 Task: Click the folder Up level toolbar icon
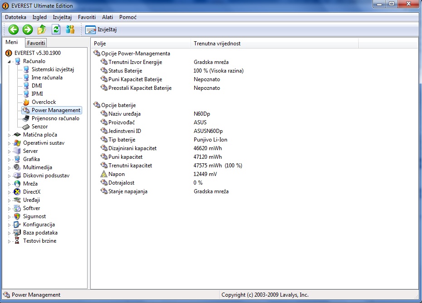point(42,30)
